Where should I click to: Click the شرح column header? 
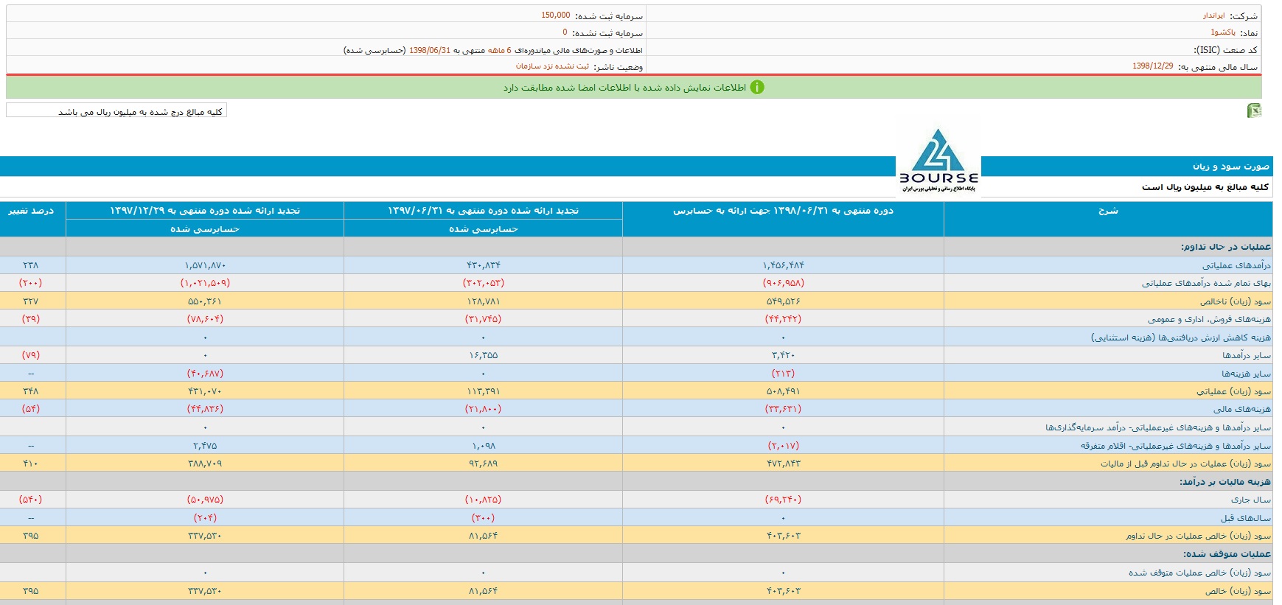click(1108, 211)
